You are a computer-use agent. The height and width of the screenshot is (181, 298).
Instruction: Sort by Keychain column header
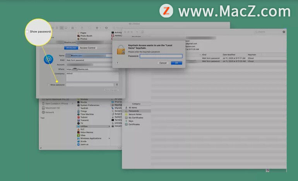252,55
